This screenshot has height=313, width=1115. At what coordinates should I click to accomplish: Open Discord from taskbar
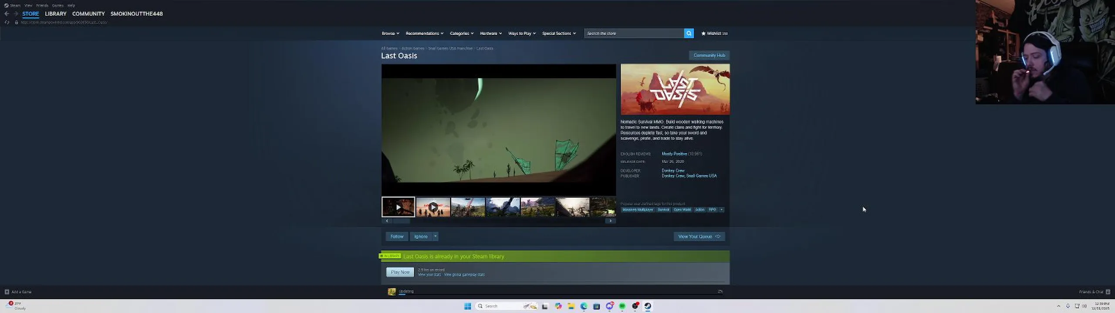tap(609, 306)
